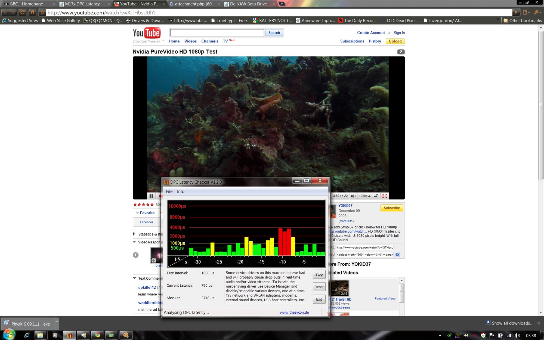Click Show all downloads link
Screen dimensions: 544x340
point(512,323)
